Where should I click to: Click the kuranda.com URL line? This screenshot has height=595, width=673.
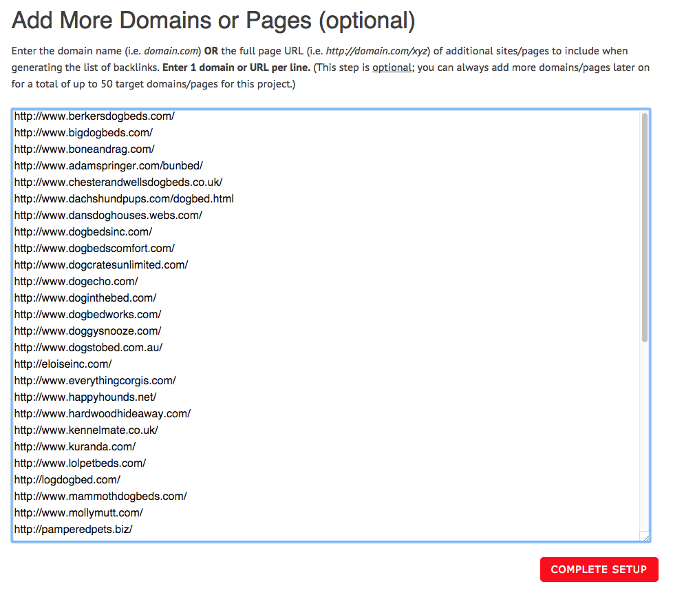75,447
